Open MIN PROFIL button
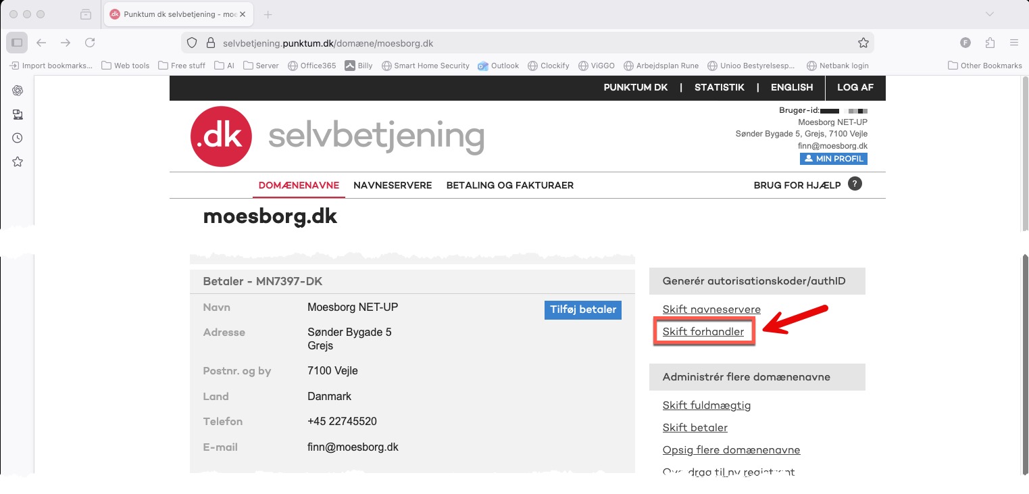Image resolution: width=1029 pixels, height=494 pixels. (834, 159)
